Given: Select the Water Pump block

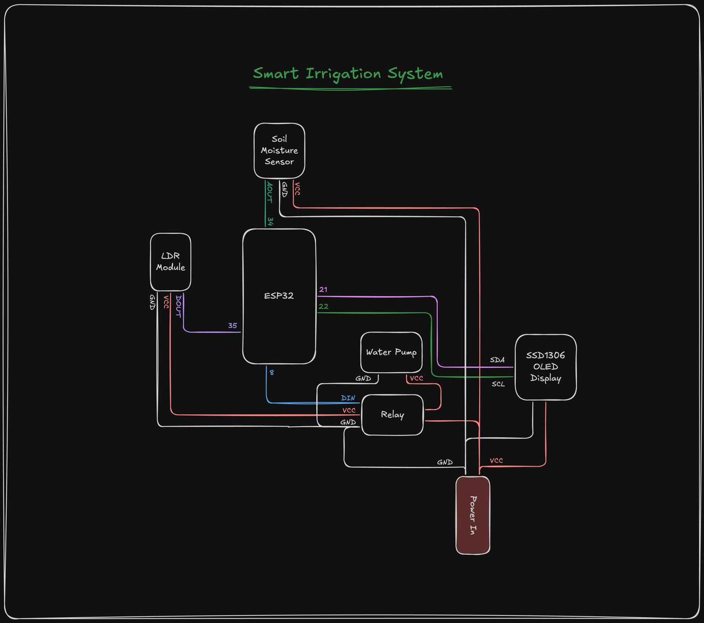Looking at the screenshot, I should pos(391,352).
